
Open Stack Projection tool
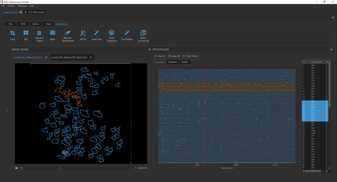[112, 33]
